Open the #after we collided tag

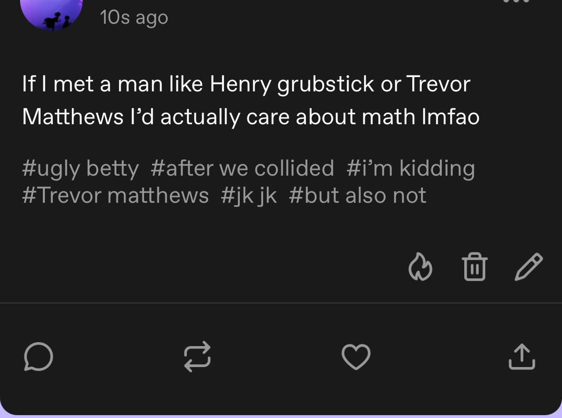[242, 168]
